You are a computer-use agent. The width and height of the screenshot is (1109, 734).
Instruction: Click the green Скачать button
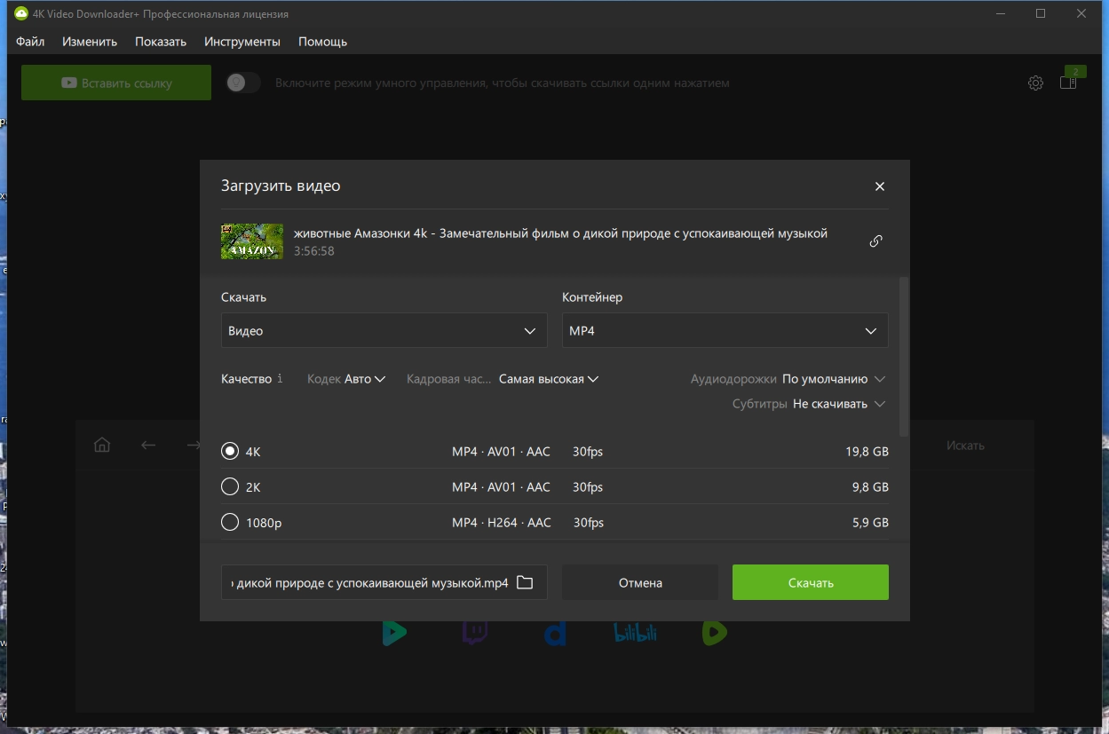tap(811, 582)
